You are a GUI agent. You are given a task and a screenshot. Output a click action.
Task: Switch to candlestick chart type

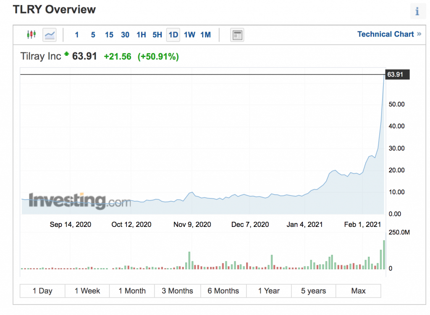click(31, 34)
